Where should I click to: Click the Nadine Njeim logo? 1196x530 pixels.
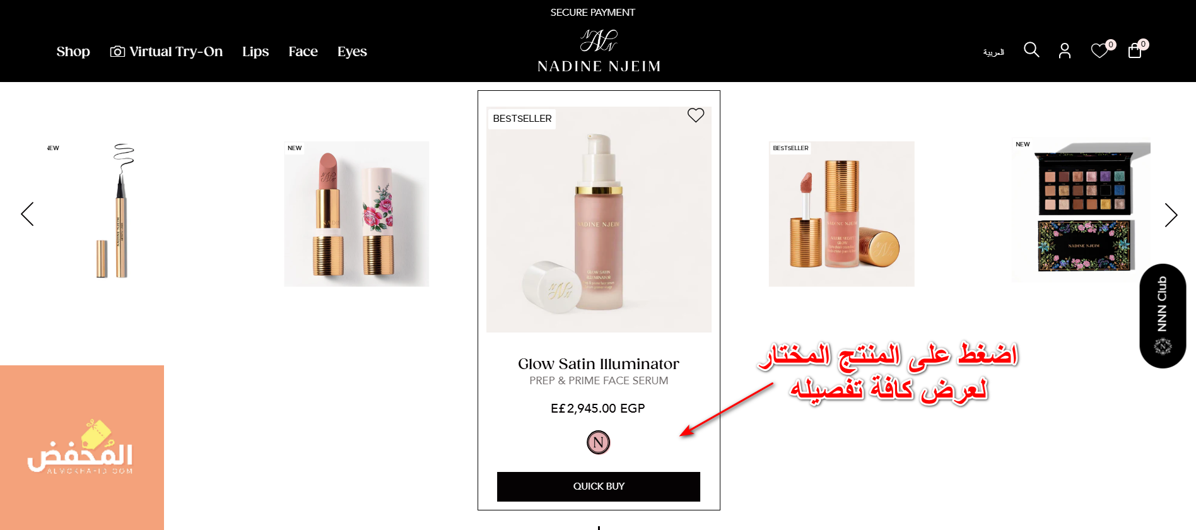599,51
